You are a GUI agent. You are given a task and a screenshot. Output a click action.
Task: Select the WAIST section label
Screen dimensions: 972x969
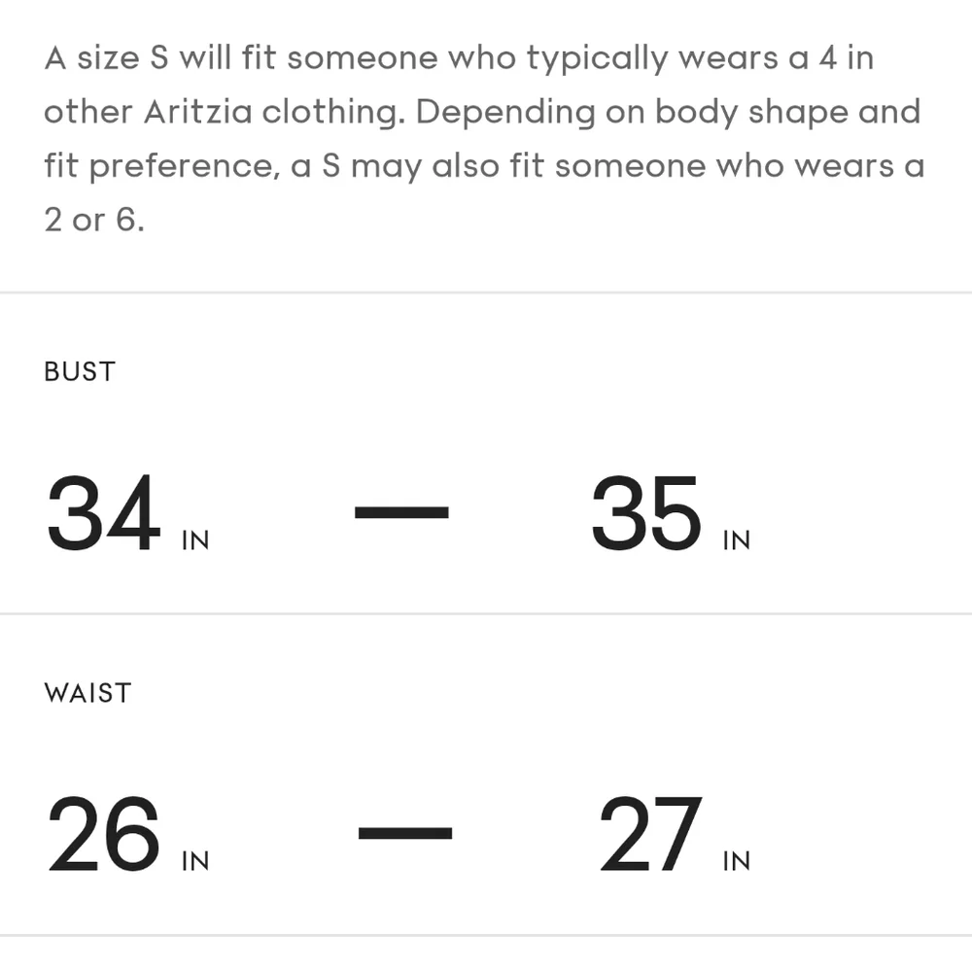pos(87,693)
